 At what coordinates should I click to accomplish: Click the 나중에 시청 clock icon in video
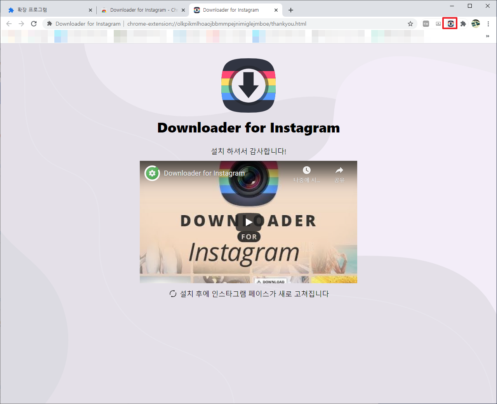[307, 170]
